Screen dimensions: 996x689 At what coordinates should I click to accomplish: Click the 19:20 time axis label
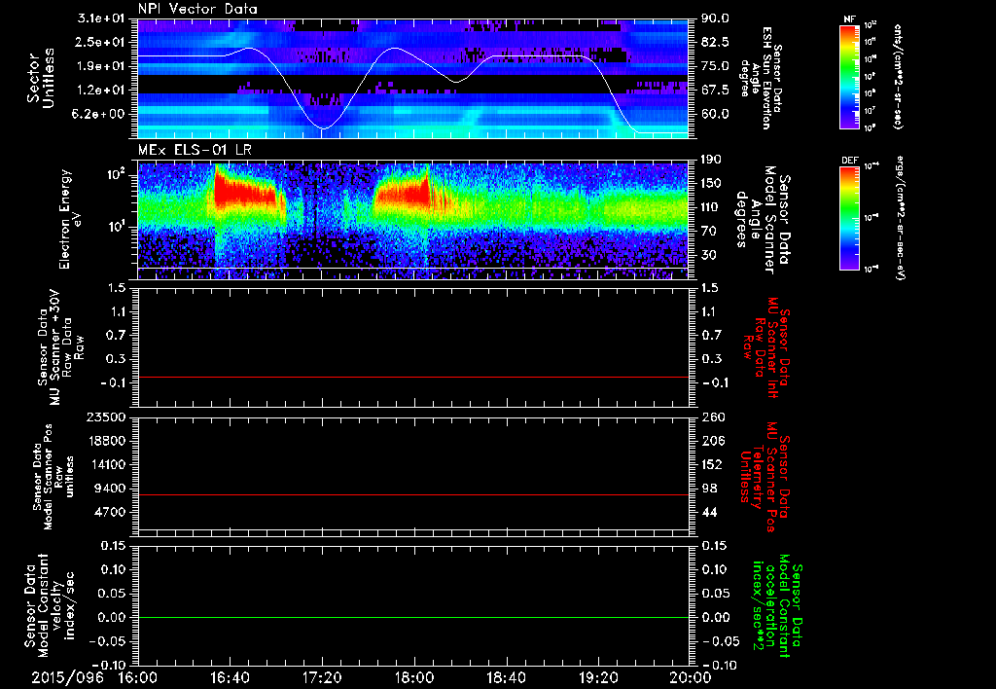[598, 677]
